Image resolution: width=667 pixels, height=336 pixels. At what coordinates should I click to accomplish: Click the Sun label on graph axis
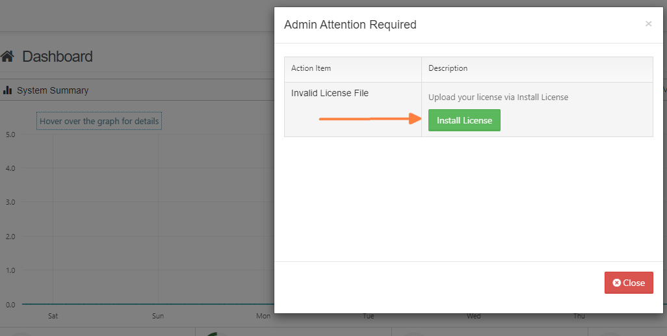click(x=157, y=316)
